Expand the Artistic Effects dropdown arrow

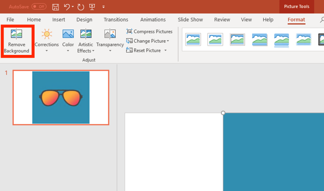93,51
